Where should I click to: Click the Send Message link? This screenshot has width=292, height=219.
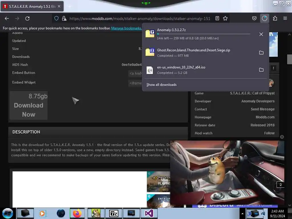pyautogui.click(x=263, y=109)
